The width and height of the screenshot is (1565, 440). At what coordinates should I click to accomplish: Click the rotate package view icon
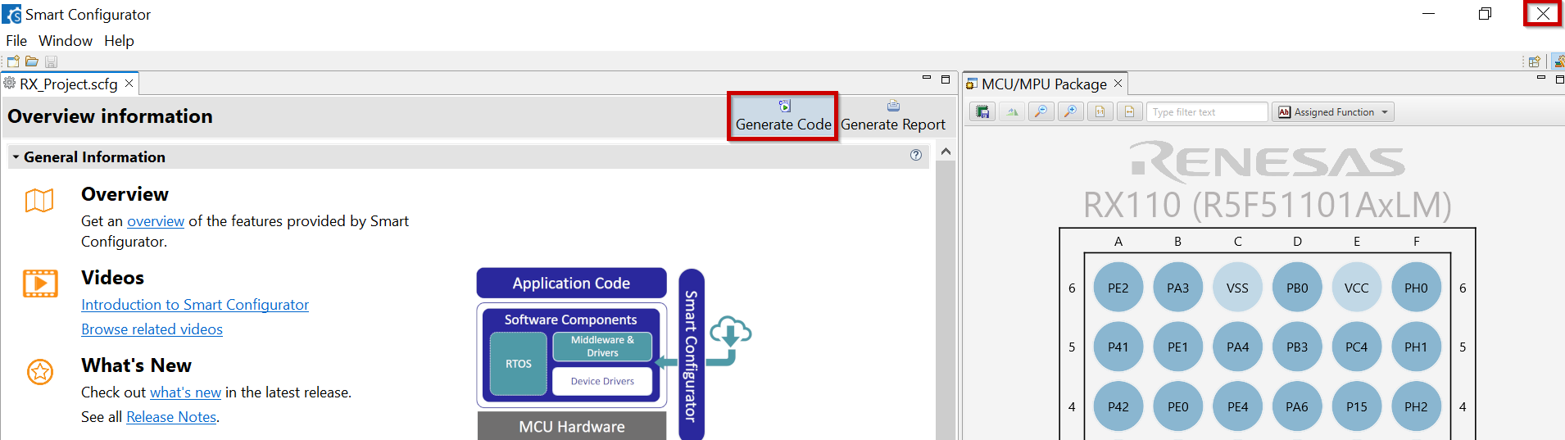pos(1012,112)
